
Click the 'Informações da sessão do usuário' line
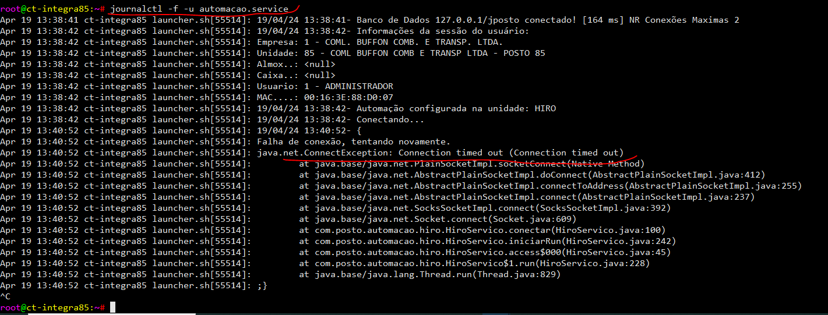coord(443,31)
